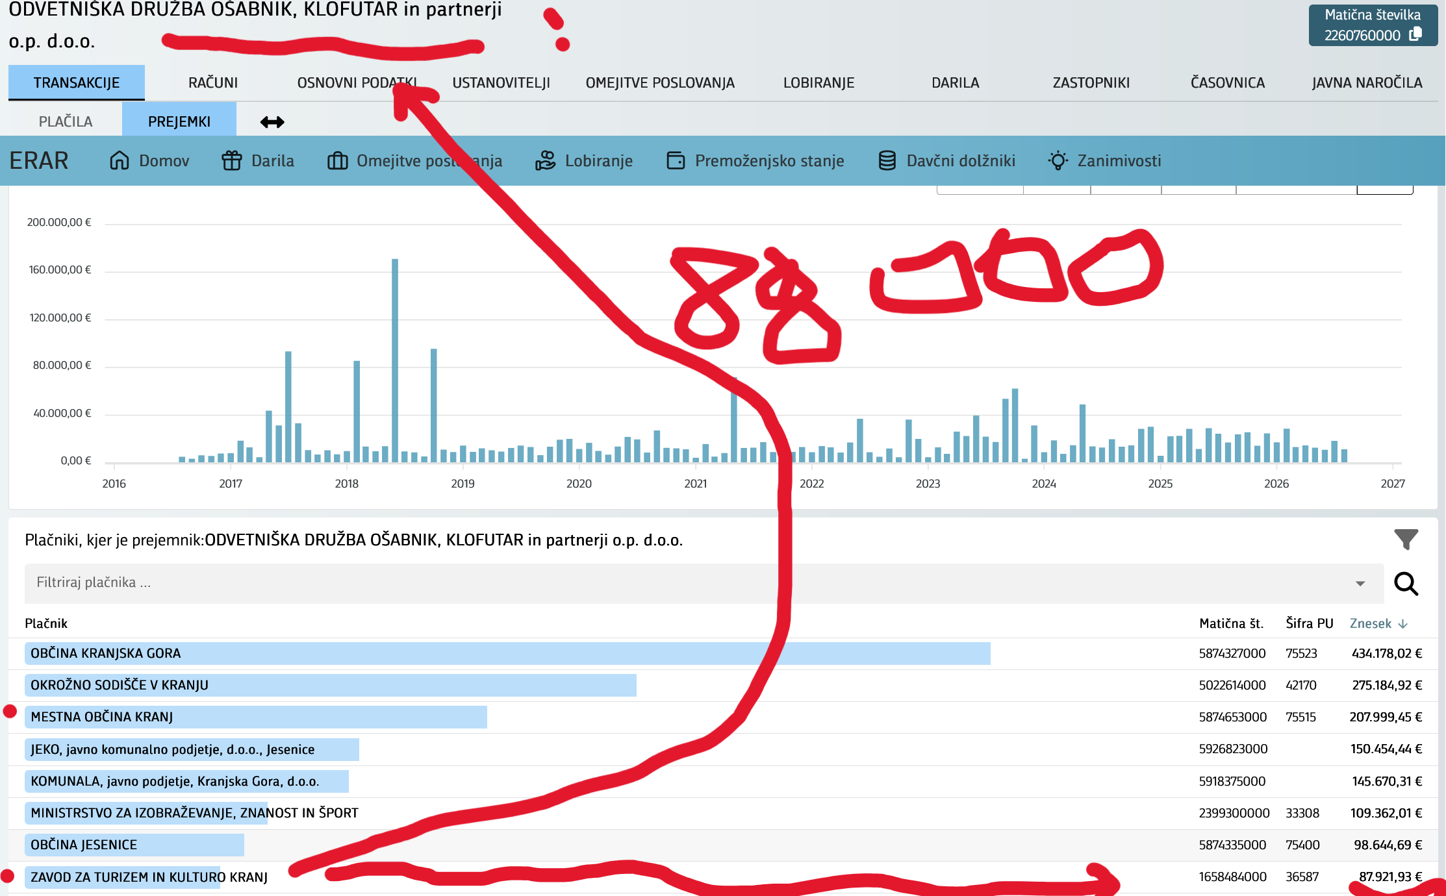1446x896 pixels.
Task: Click the tallest chart bar in 2018
Action: pyautogui.click(x=395, y=360)
